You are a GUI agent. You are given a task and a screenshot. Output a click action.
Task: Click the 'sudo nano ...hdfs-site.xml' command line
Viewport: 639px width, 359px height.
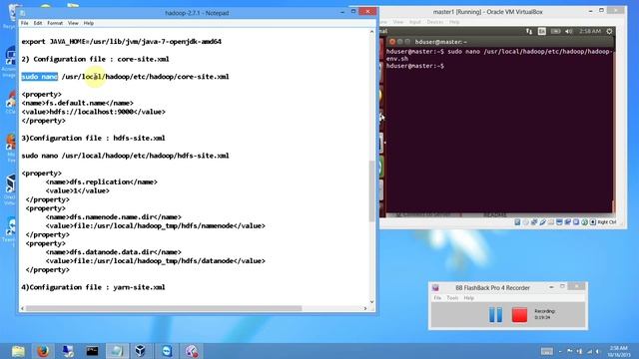(x=125, y=156)
